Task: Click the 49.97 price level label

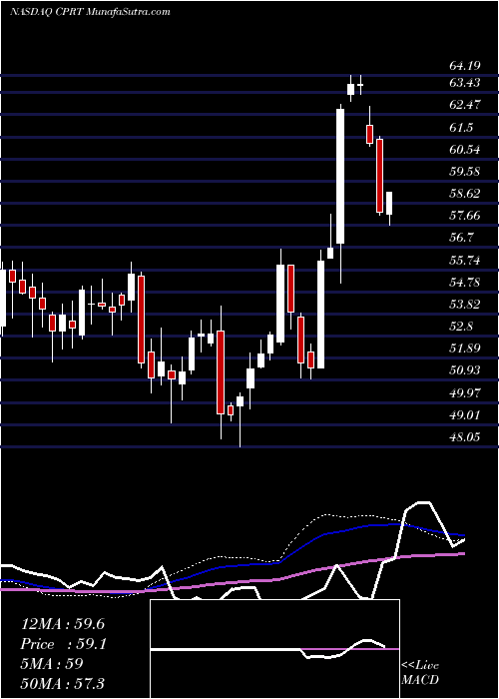Action: pos(465,393)
